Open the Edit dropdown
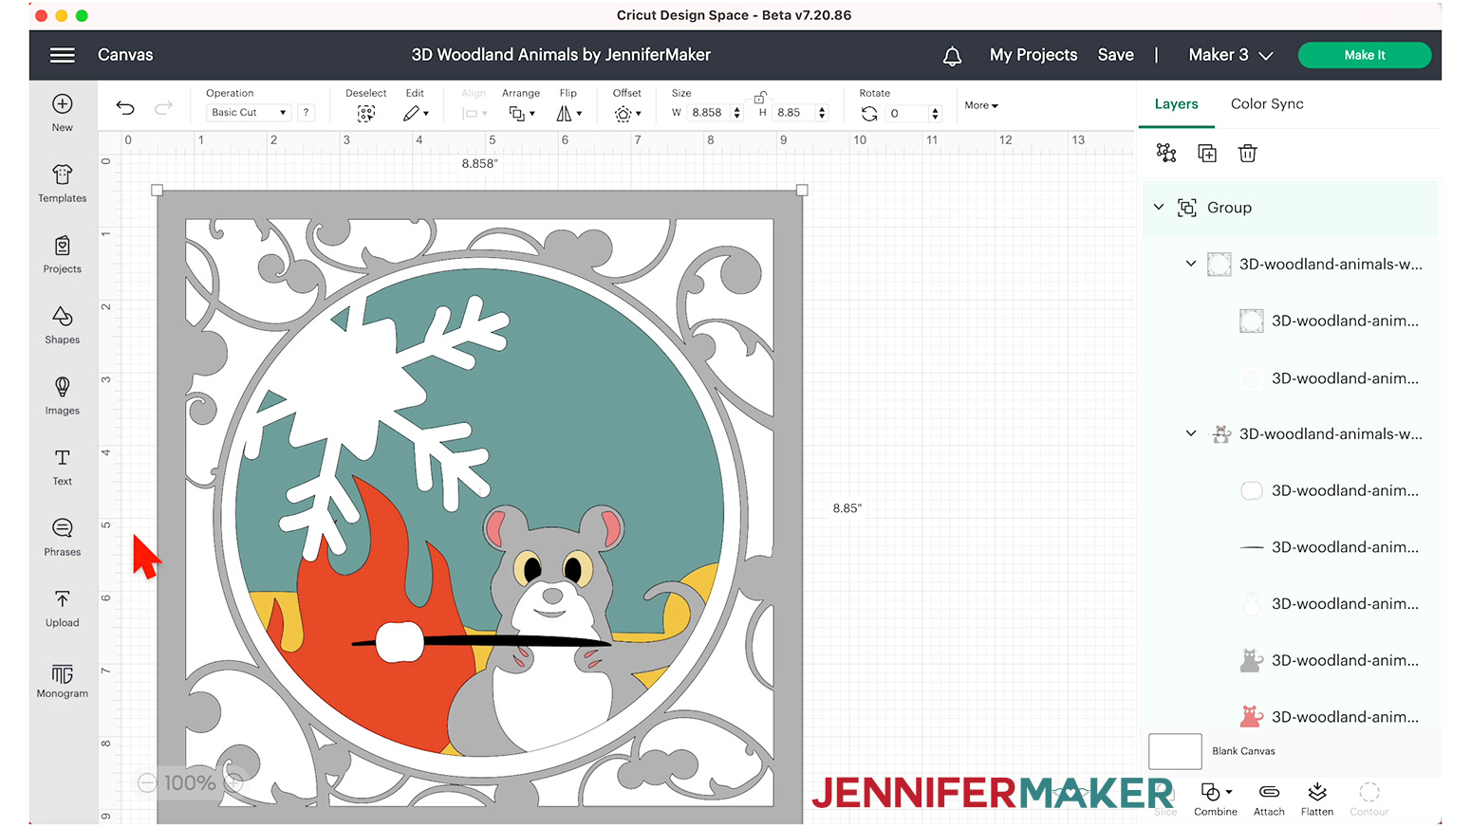Screen dimensions: 1471x827 416,113
